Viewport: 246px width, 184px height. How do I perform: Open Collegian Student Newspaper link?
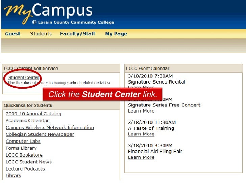(x=40, y=134)
